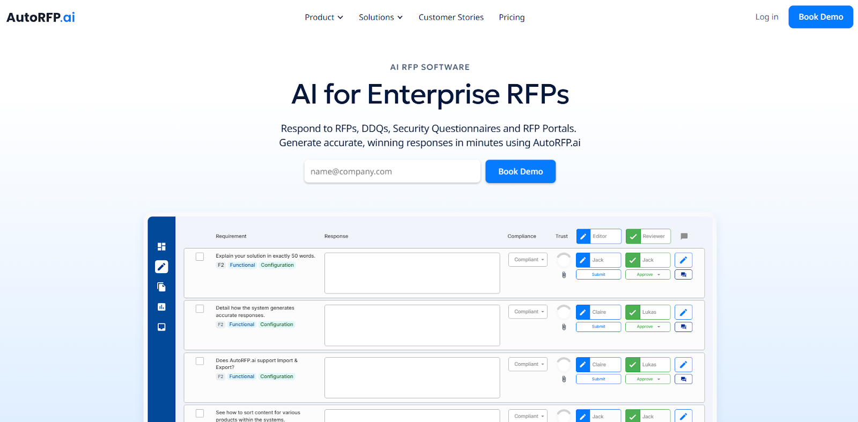Image resolution: width=858 pixels, height=422 pixels.
Task: Click F2 tag in 'Import & Export' row
Action: point(220,376)
